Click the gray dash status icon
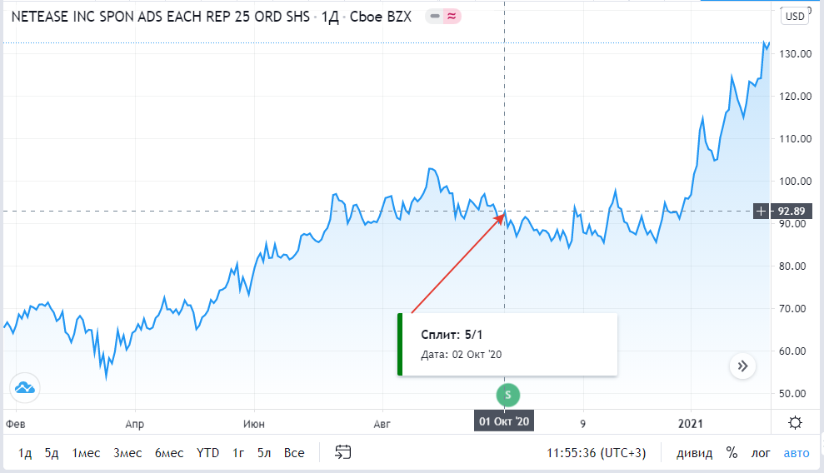 click(436, 16)
